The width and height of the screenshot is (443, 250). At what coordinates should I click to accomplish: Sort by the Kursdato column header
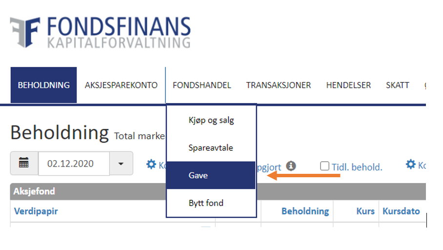401,211
